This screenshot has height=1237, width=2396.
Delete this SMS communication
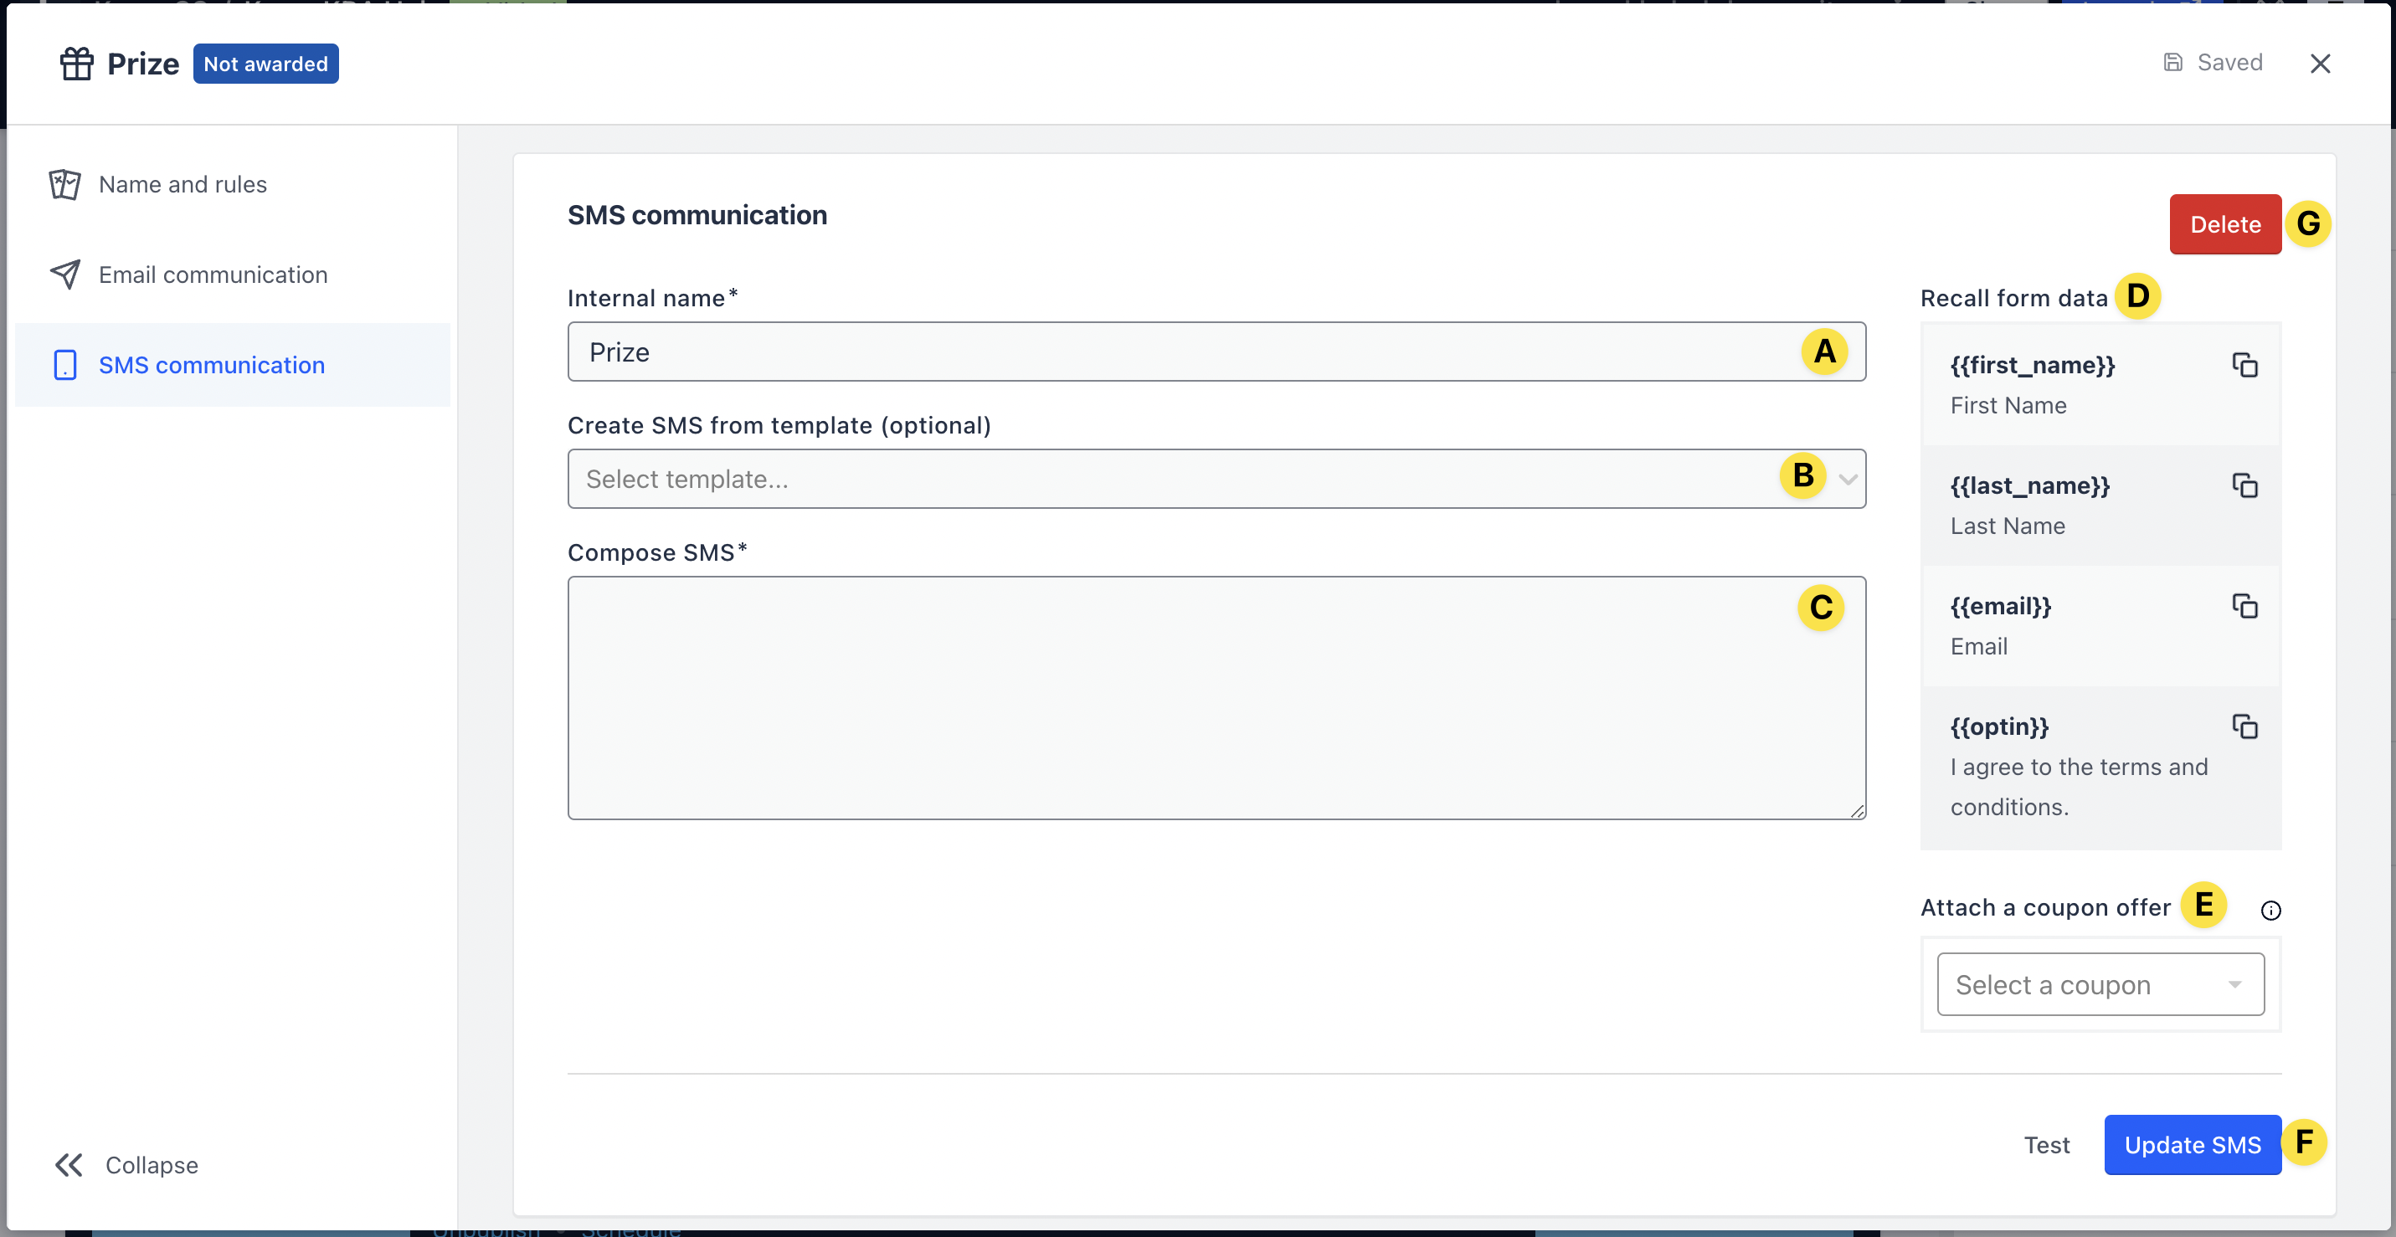click(x=2225, y=224)
